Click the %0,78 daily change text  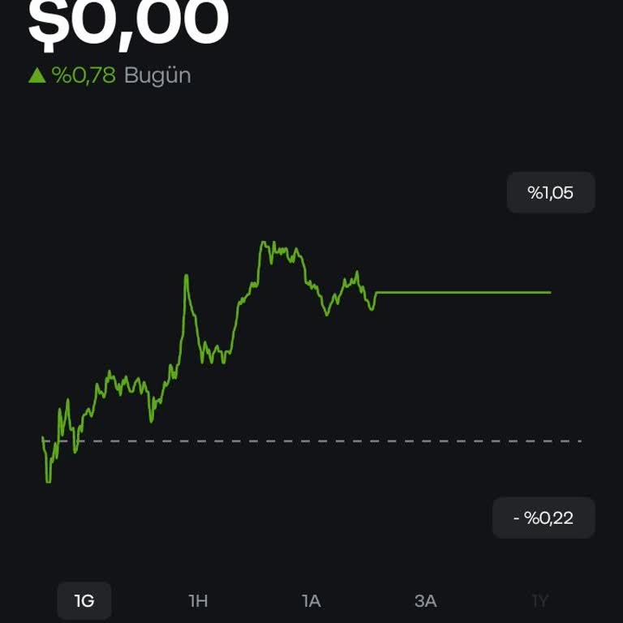[84, 75]
